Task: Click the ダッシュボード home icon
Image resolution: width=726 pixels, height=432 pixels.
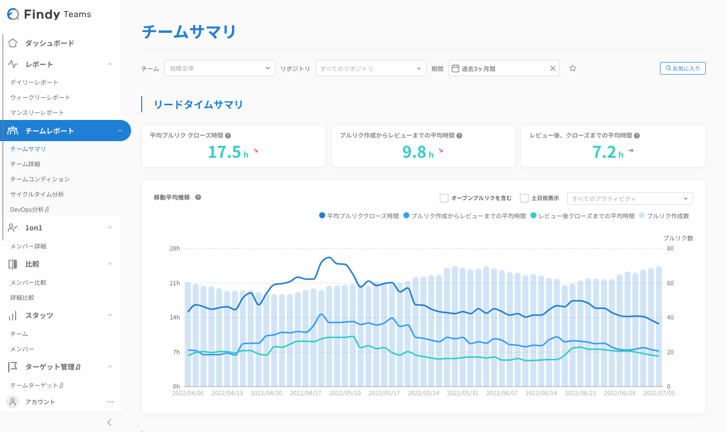Action: click(13, 43)
